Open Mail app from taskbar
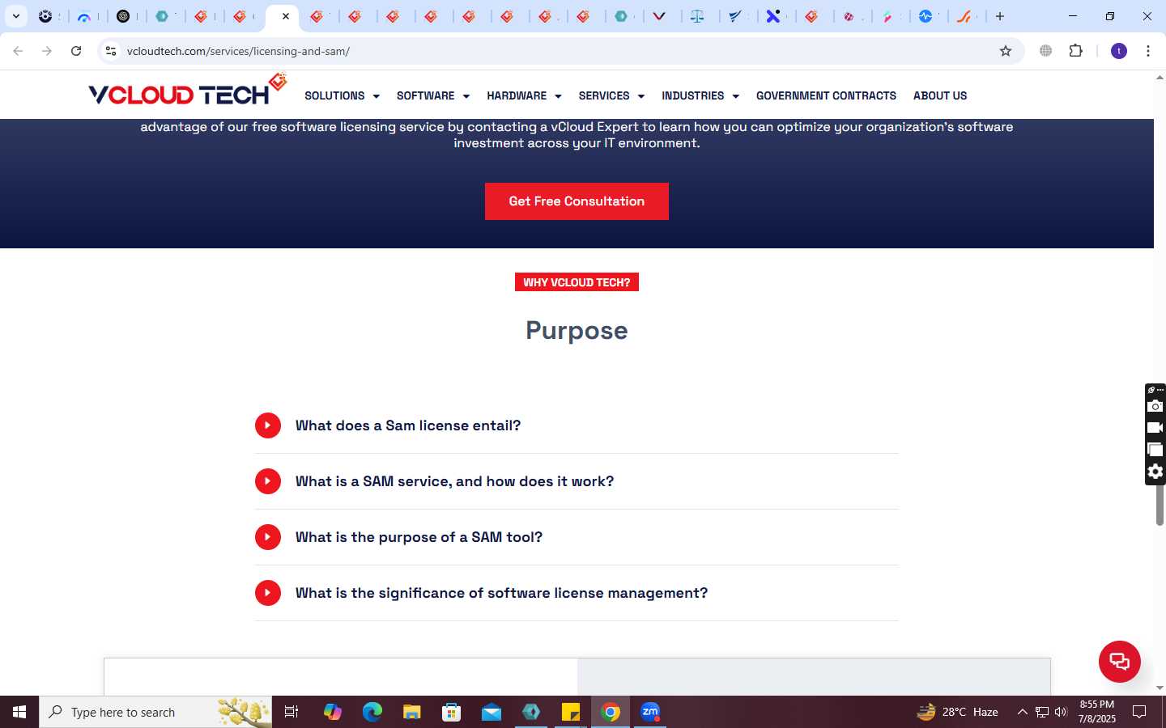 click(492, 712)
